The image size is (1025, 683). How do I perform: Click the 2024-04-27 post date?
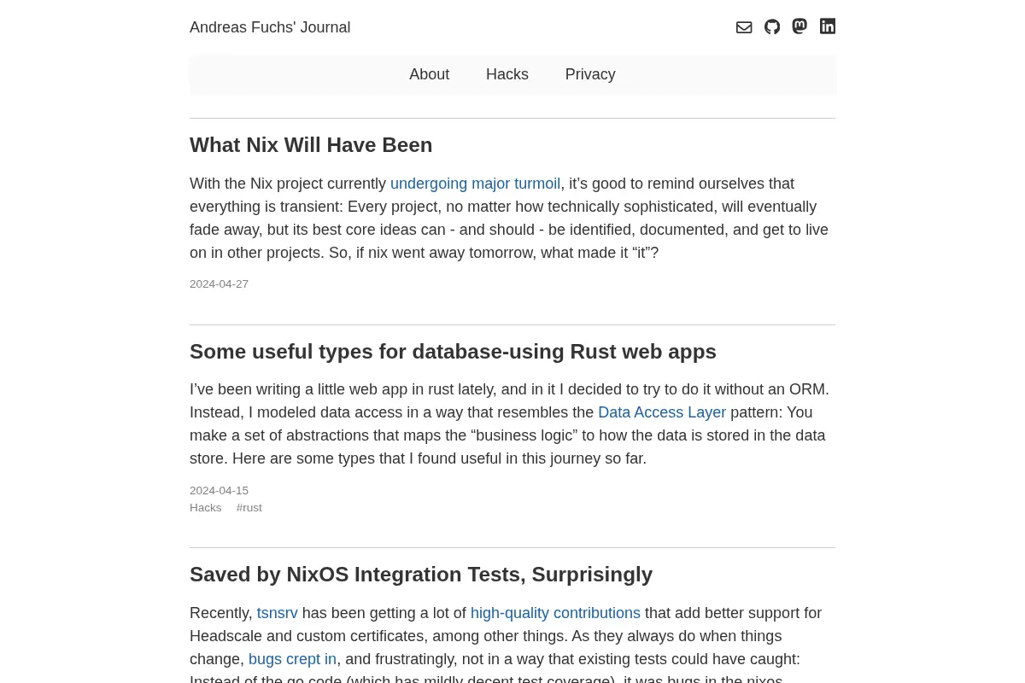pos(219,284)
